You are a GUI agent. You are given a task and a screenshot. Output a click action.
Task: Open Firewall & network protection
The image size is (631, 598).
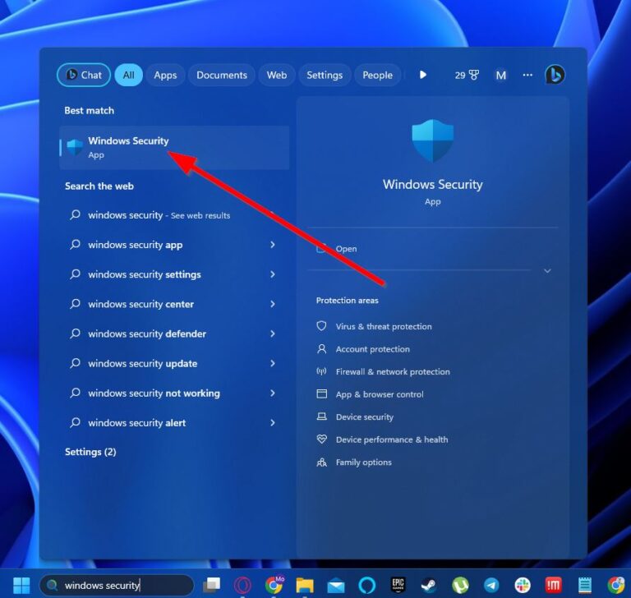pos(392,371)
